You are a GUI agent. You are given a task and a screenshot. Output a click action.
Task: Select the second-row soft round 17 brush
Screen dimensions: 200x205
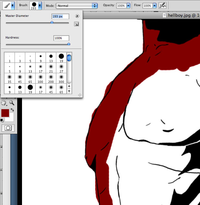point(41,68)
